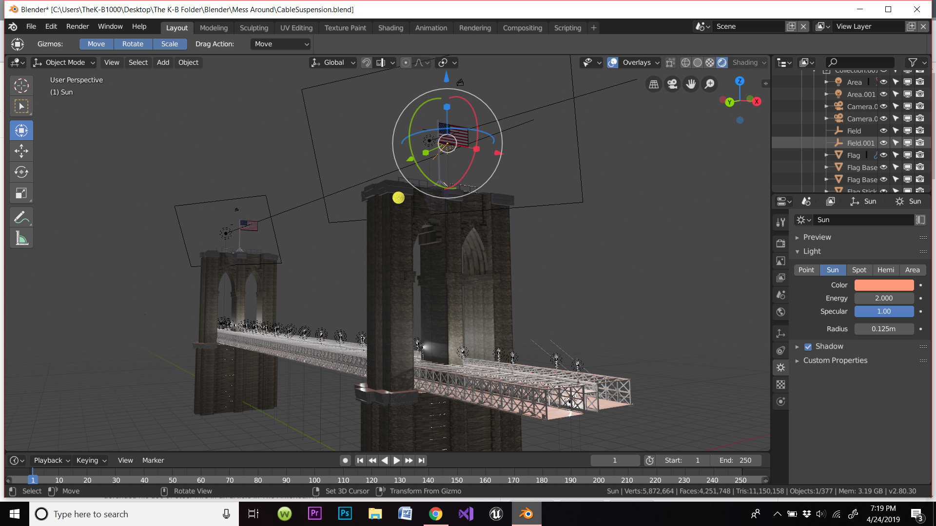This screenshot has height=526, width=936.
Task: Open the Object Mode dropdown
Action: (x=64, y=62)
